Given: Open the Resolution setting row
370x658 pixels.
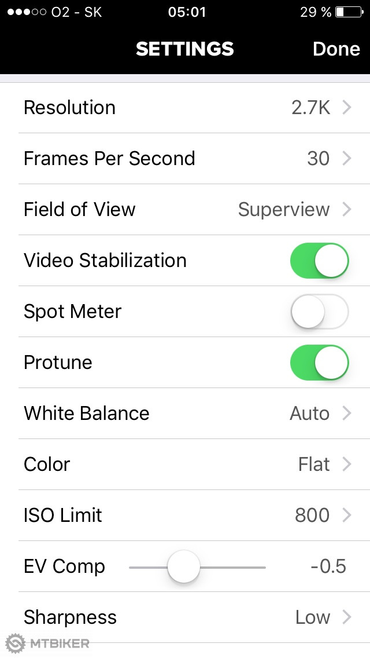Looking at the screenshot, I should pyautogui.click(x=185, y=108).
